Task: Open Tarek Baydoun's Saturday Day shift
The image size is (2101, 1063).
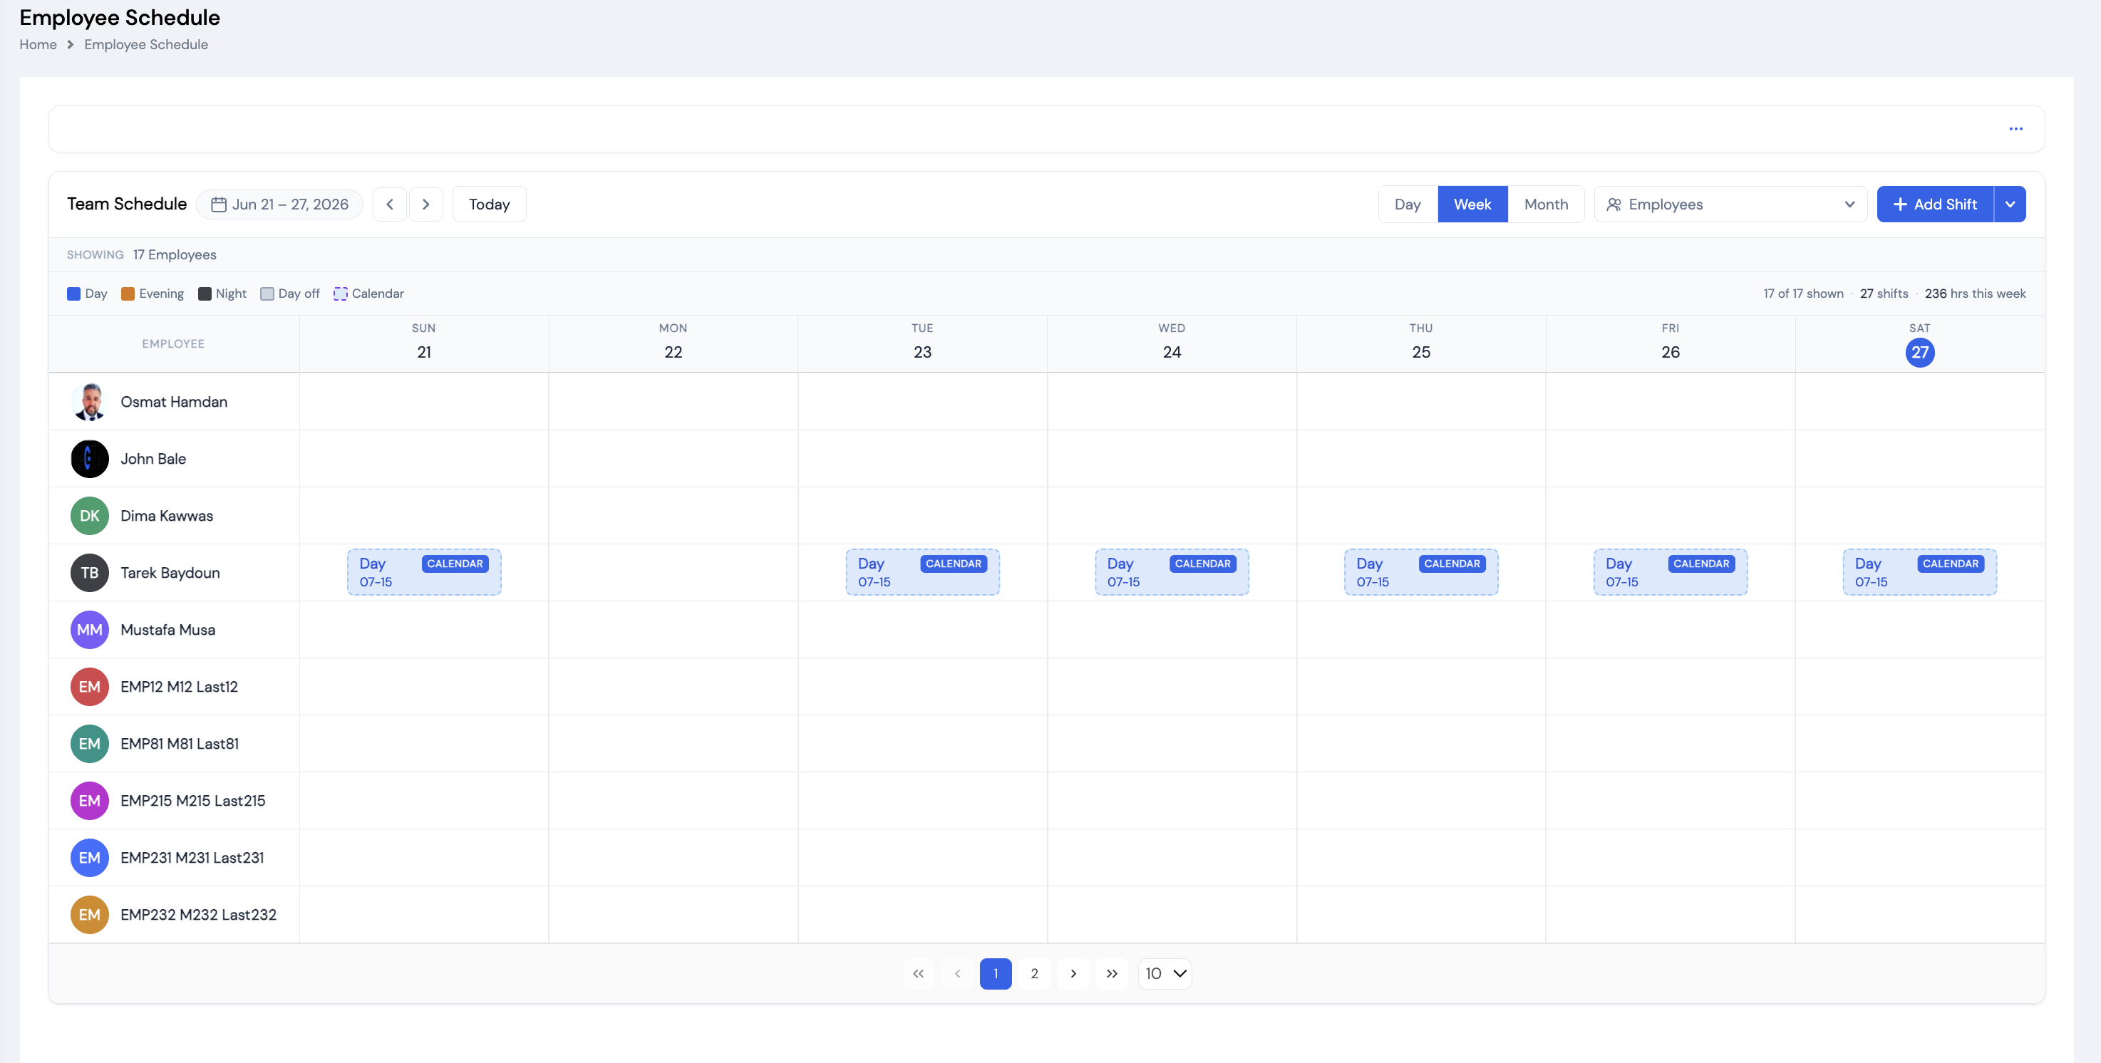Action: (1920, 572)
